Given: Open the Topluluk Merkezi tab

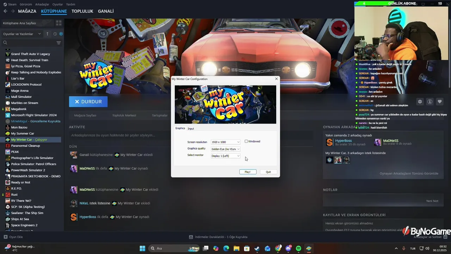Looking at the screenshot, I should coord(124,115).
